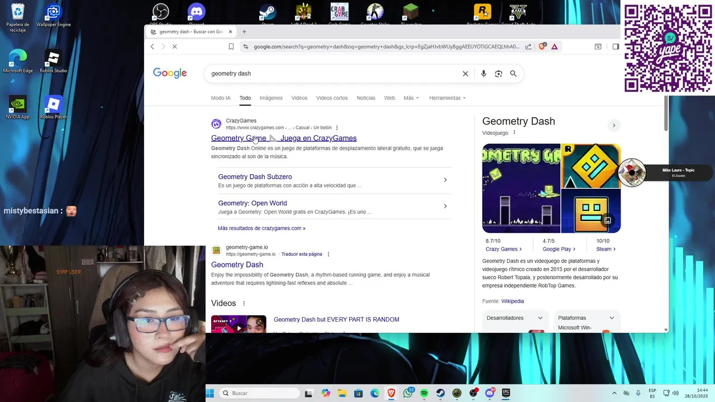Screen dimensions: 715x402
Task: Click Traducir esta página link
Action: 302,254
